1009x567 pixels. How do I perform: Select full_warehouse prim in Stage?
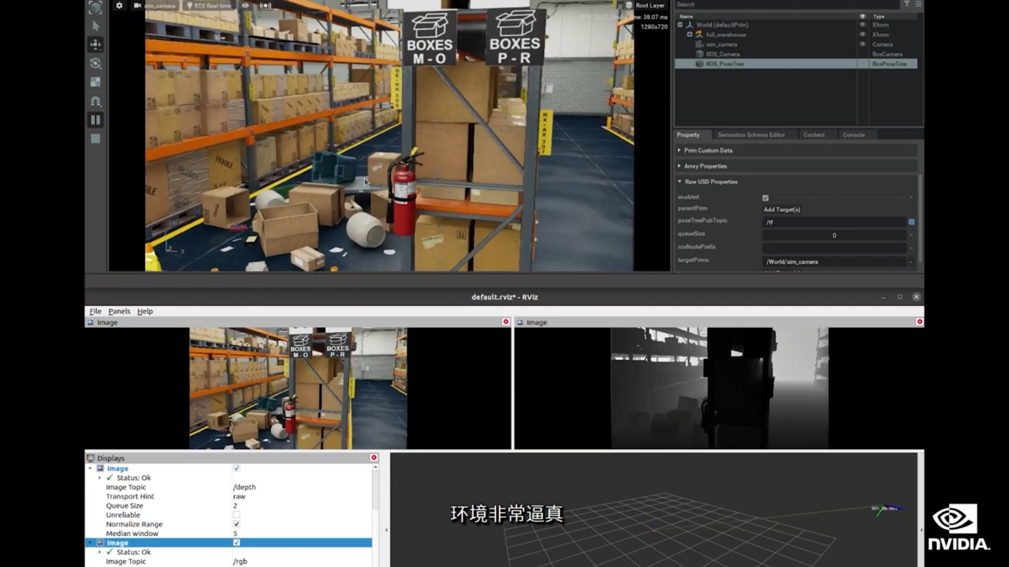point(726,35)
